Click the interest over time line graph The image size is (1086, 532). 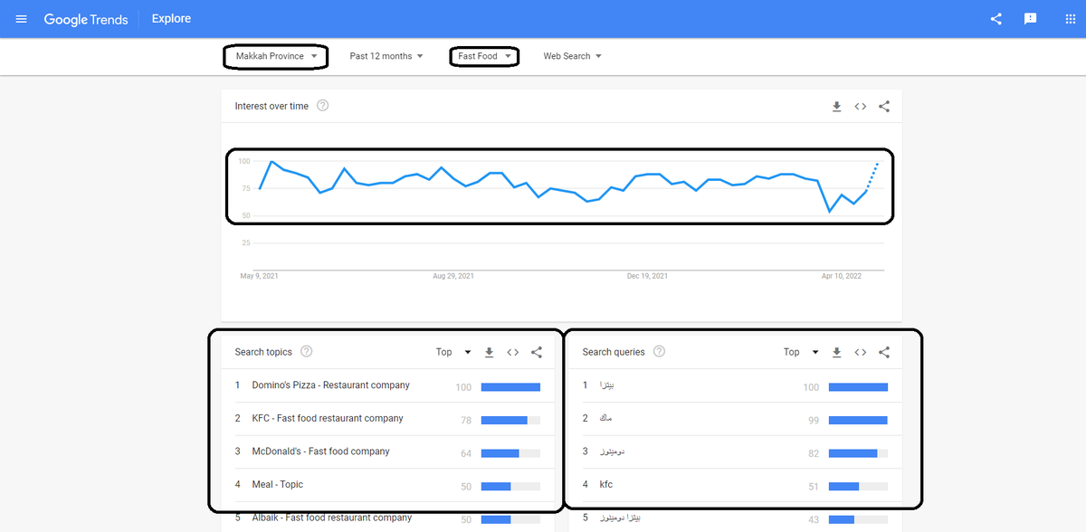tap(568, 187)
